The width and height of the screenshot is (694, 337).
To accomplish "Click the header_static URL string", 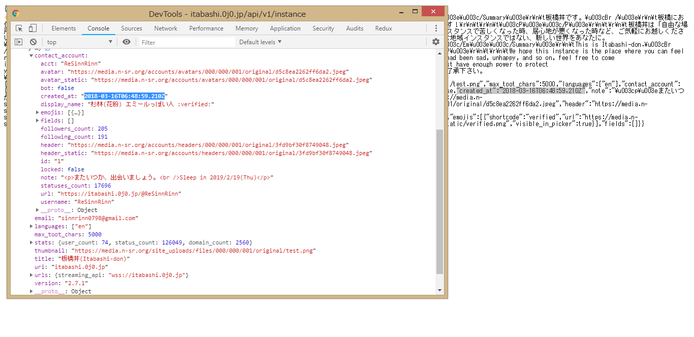I will (x=231, y=153).
